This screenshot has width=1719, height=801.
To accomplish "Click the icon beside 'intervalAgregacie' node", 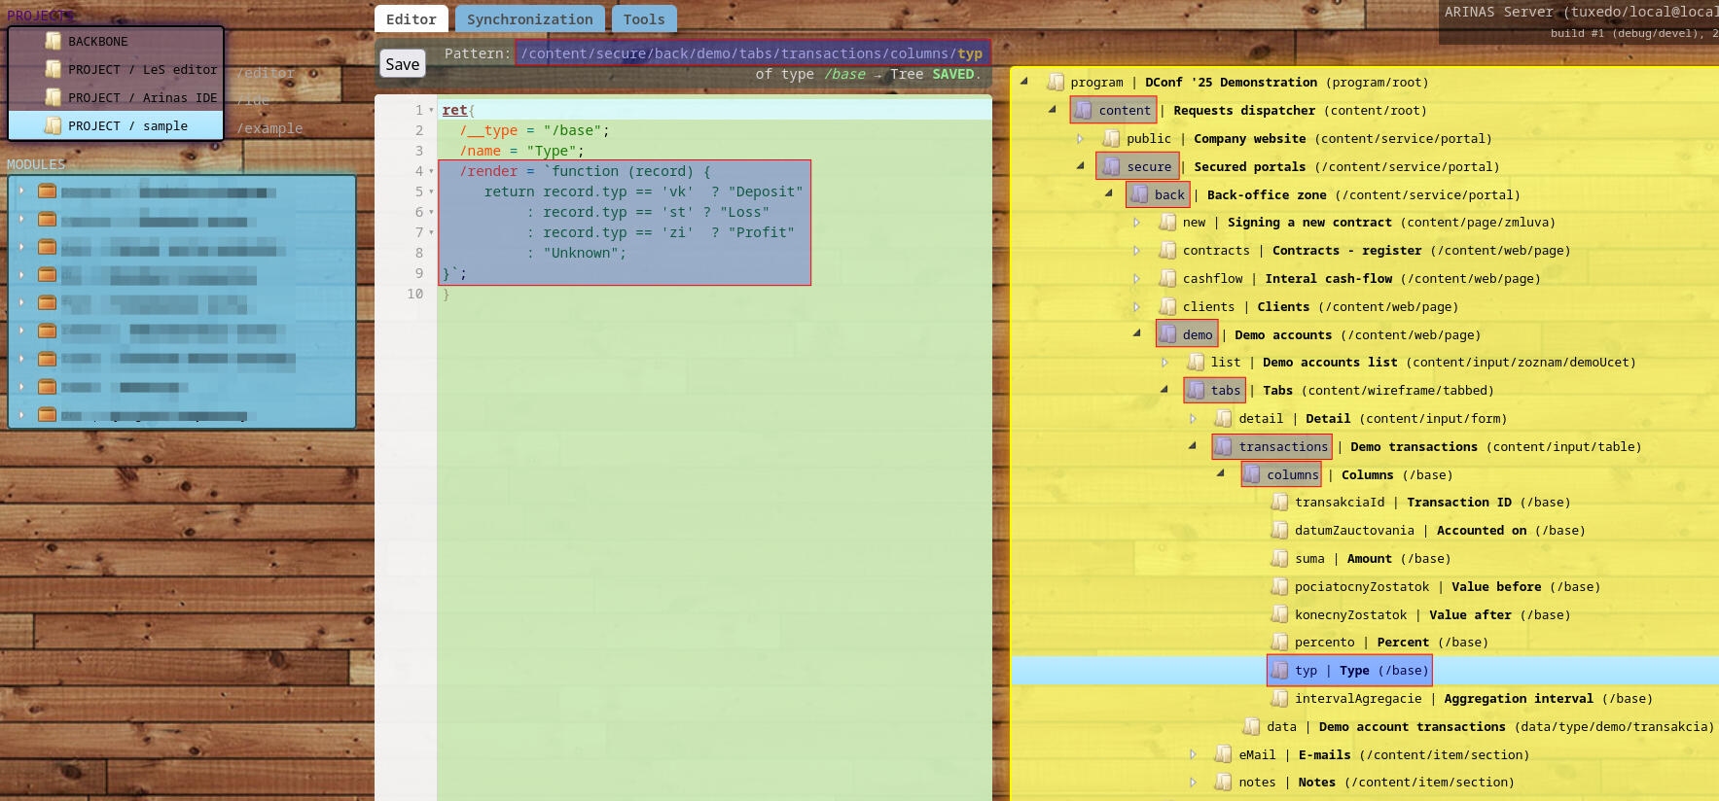I will point(1279,698).
